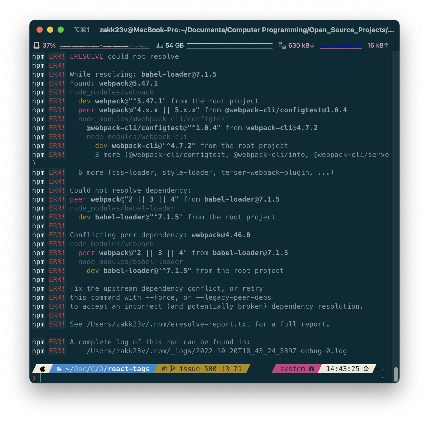Click the ~/Doc/C/O/react-tags path segment

coord(107,369)
